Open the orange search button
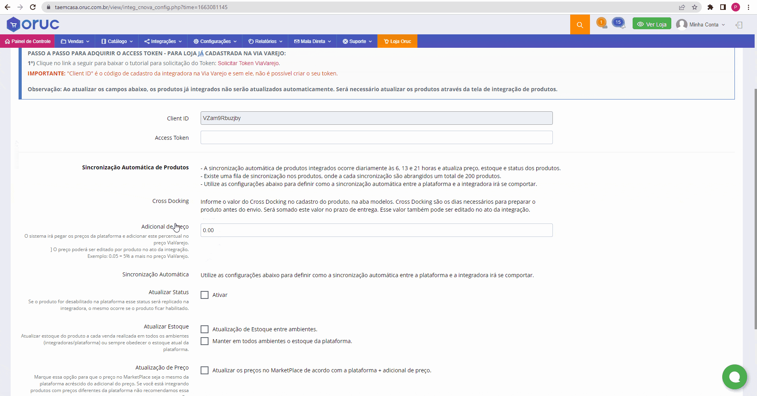 (x=580, y=24)
